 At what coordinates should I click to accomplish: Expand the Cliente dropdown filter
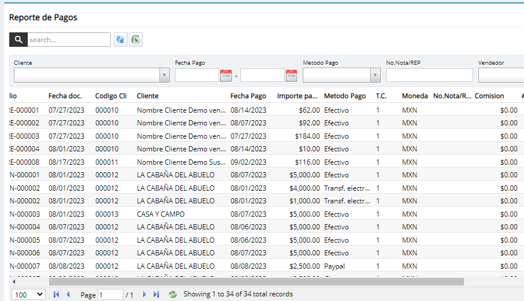point(165,75)
